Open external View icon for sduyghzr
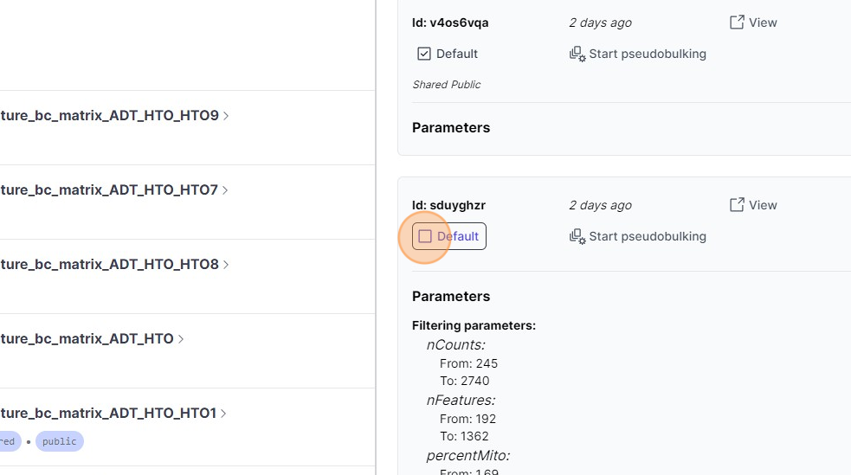This screenshot has width=851, height=475. click(737, 205)
